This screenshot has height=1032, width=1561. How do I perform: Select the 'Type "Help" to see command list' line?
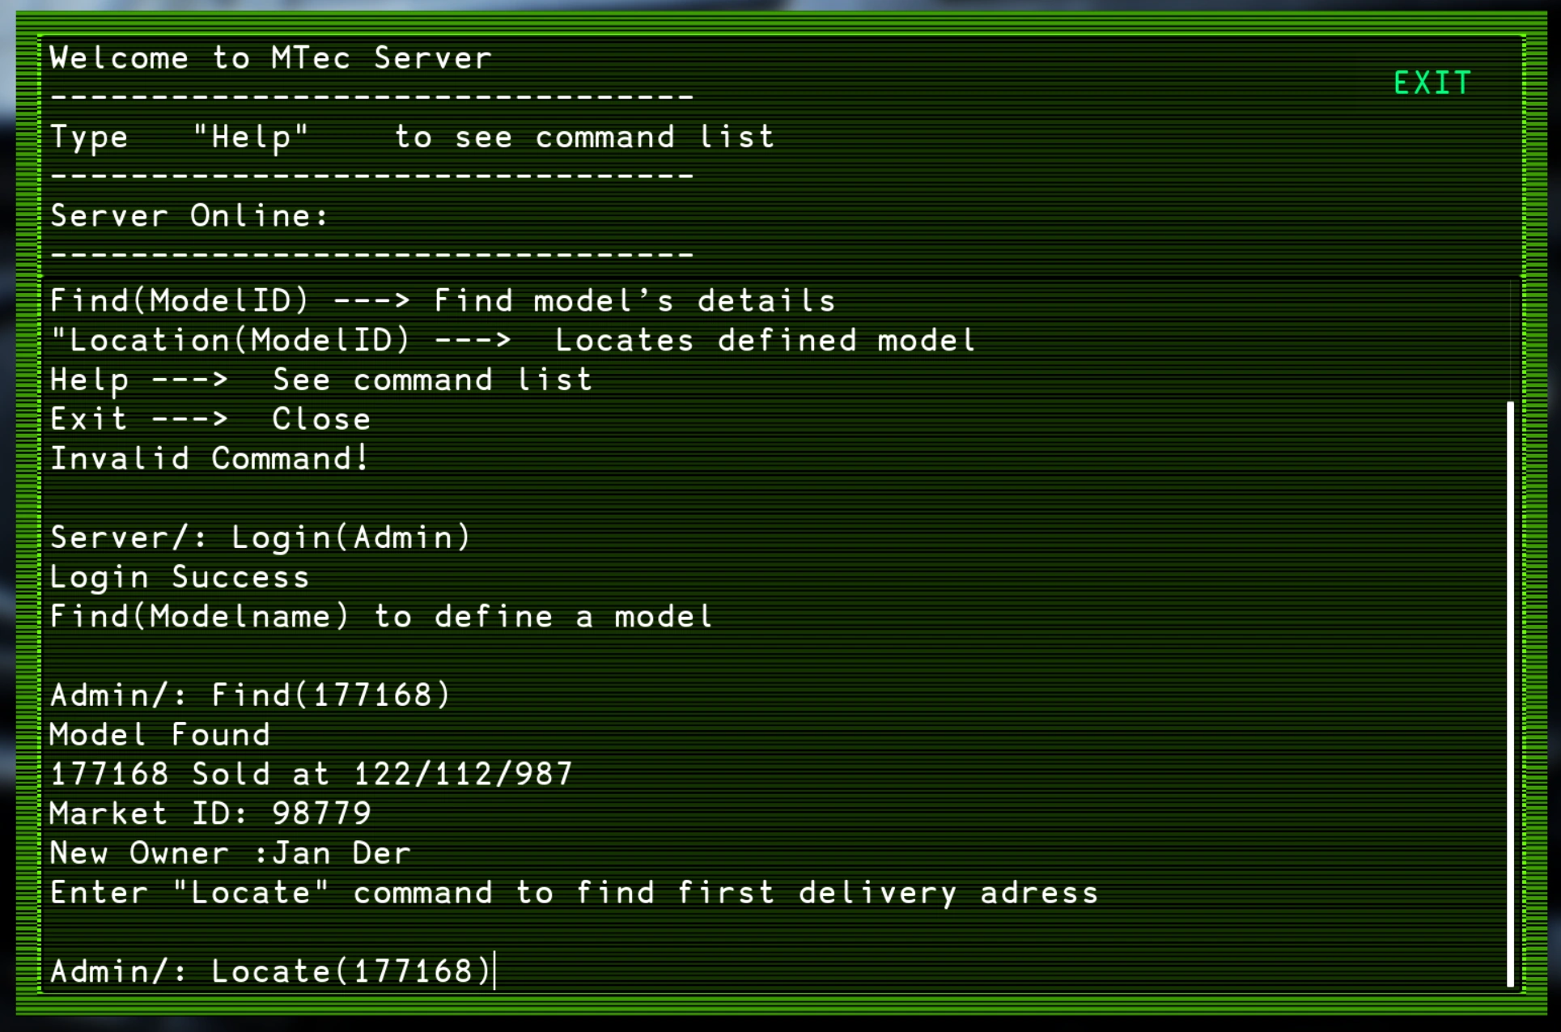click(412, 138)
